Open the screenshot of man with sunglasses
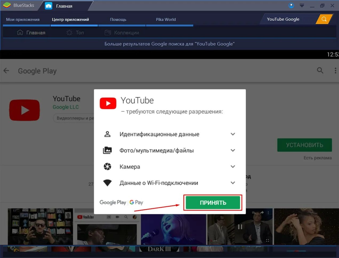Viewport: 339px width, 258px height. [x=40, y=227]
